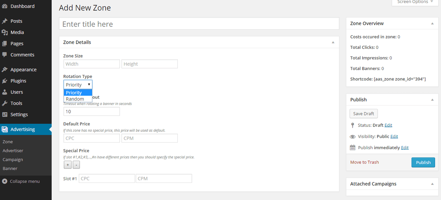Image resolution: width=441 pixels, height=200 pixels.
Task: Select the Advertising menu item
Action: click(x=26, y=129)
